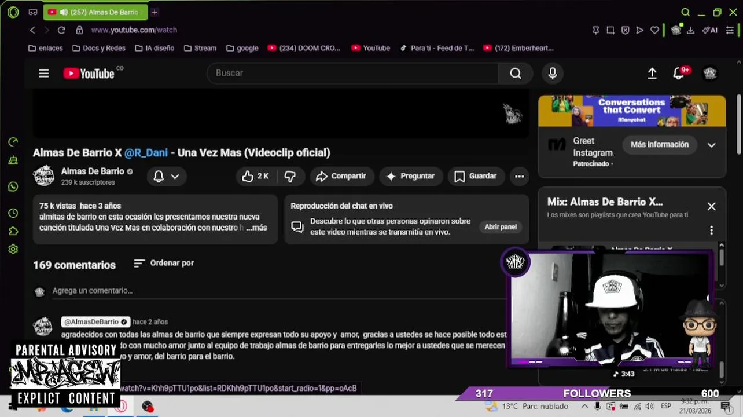743x417 pixels.
Task: Open Ordenar por sort menu
Action: click(x=164, y=263)
